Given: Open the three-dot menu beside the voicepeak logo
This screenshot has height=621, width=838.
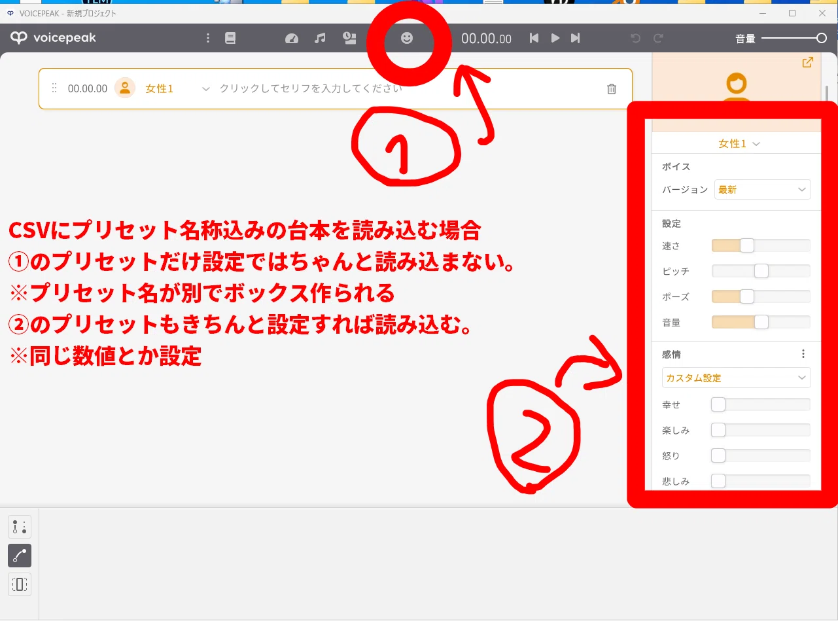Looking at the screenshot, I should point(208,38).
